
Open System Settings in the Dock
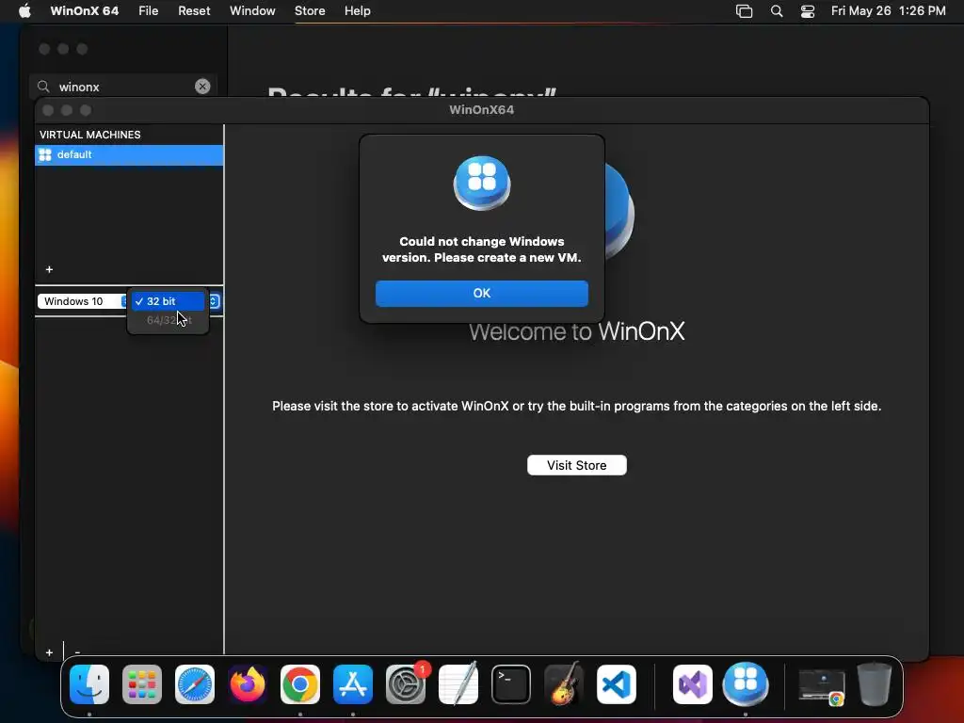[406, 684]
